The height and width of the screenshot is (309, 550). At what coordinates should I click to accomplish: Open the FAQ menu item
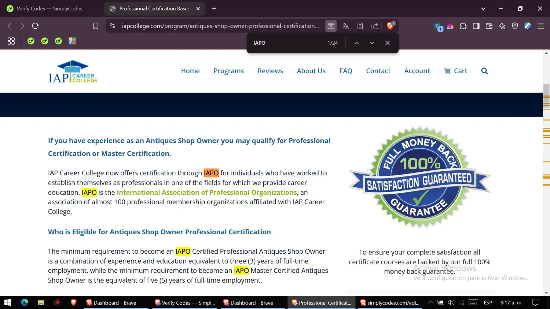tap(346, 71)
